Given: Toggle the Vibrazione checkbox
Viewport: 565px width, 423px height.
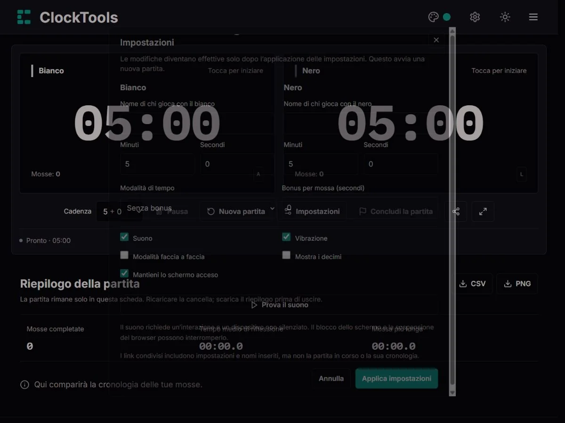Looking at the screenshot, I should point(286,237).
